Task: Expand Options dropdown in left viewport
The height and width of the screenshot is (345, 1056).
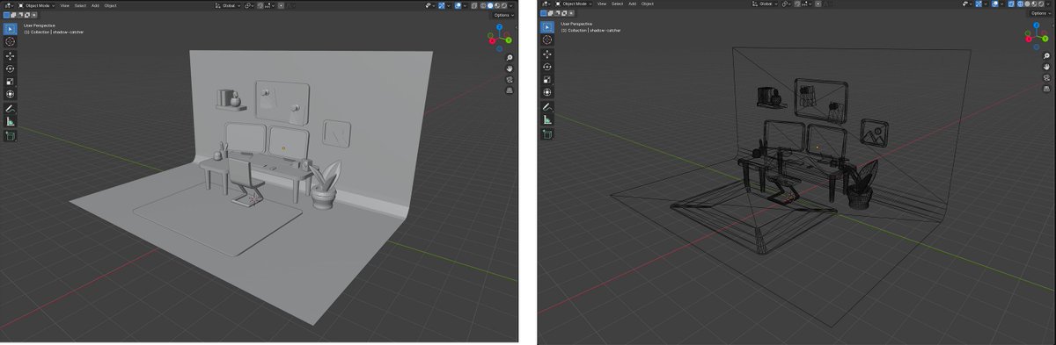Action: point(502,15)
